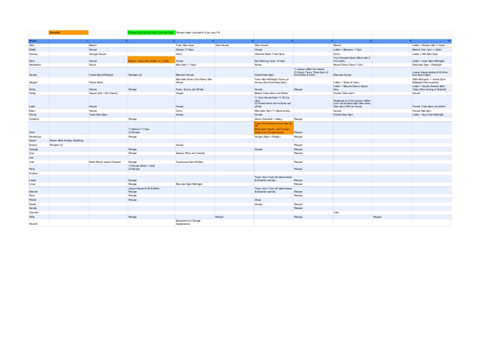
Task: Select the Jodi name cell
Action: tap(39, 162)
